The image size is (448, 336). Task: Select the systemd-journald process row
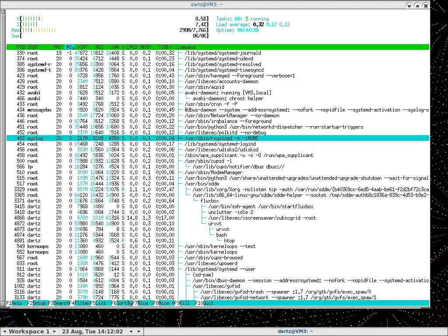point(218,53)
